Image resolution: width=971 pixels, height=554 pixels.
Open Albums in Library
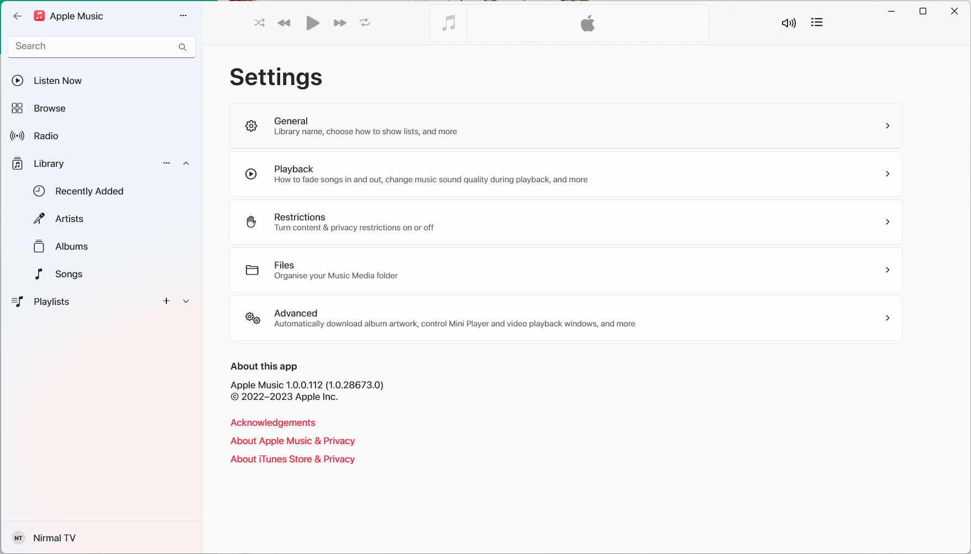pos(102,246)
